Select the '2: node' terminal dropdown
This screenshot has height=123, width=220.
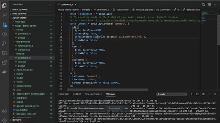click(172, 94)
